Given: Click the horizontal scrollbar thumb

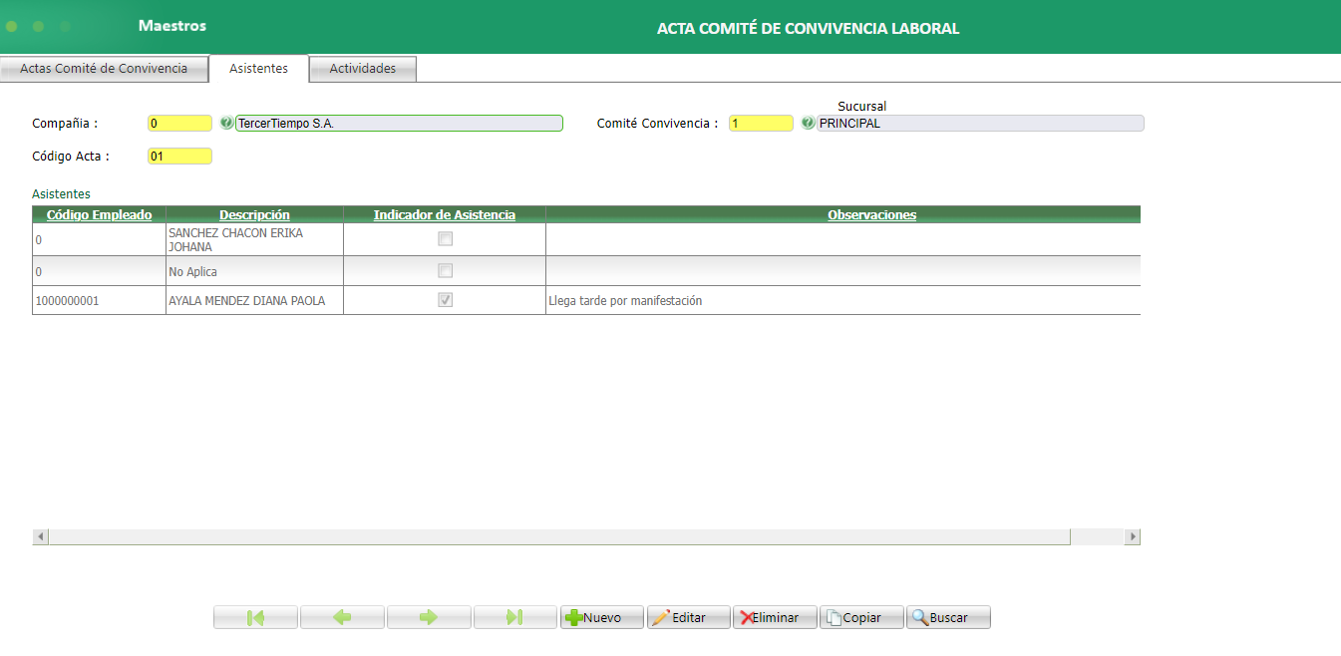Looking at the screenshot, I should click(x=559, y=536).
